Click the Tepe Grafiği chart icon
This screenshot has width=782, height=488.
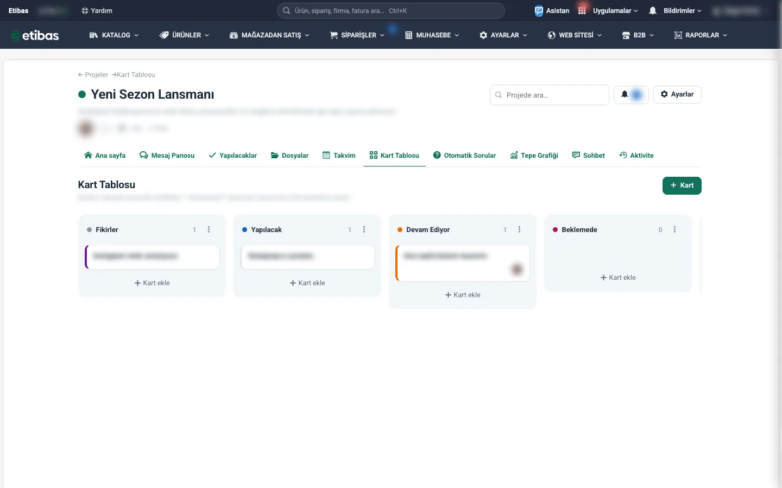tap(514, 156)
